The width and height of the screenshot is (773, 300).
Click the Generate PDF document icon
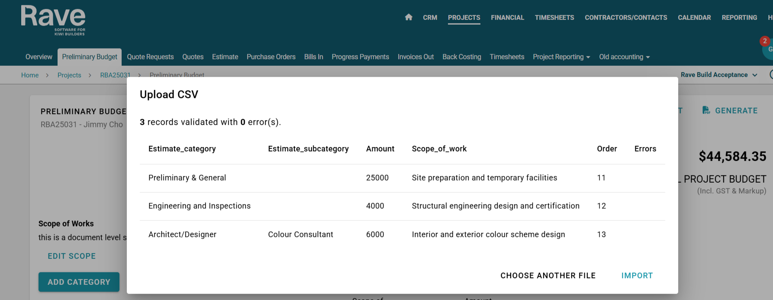pyautogui.click(x=706, y=110)
